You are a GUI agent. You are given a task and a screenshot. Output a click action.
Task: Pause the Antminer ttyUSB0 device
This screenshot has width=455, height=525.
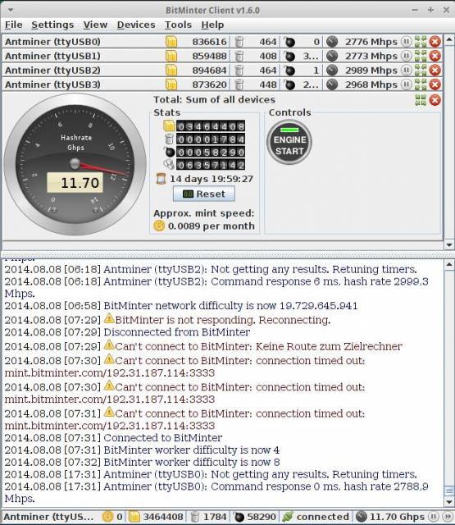click(x=406, y=42)
